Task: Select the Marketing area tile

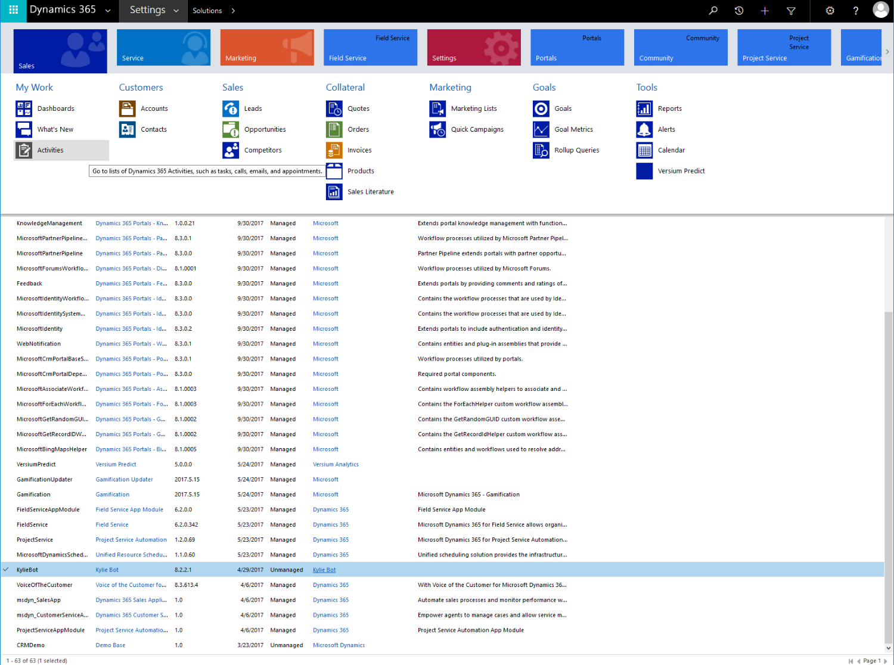Action: (x=267, y=48)
